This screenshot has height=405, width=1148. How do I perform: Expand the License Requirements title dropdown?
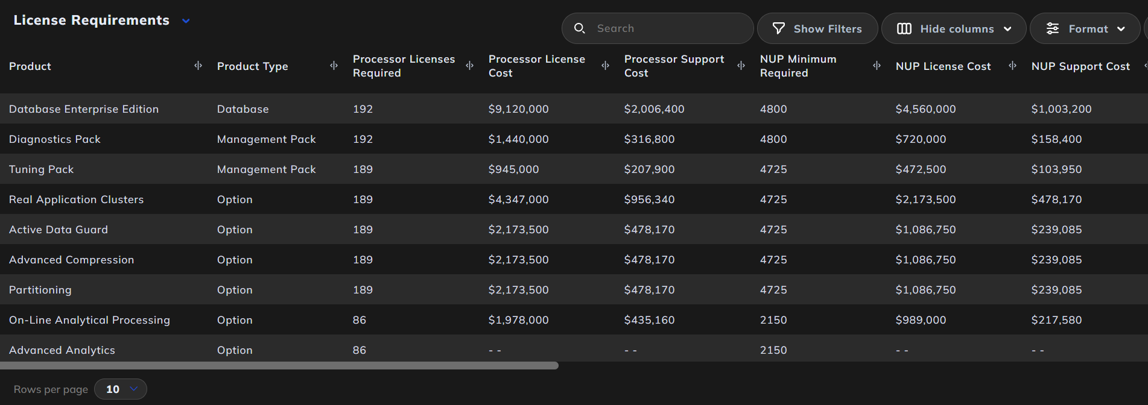tap(186, 21)
